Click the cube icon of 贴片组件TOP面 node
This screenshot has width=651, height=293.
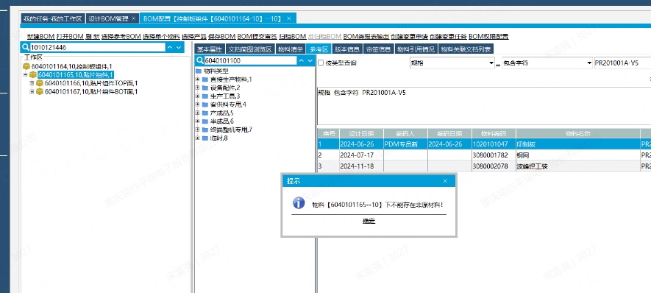pyautogui.click(x=40, y=83)
